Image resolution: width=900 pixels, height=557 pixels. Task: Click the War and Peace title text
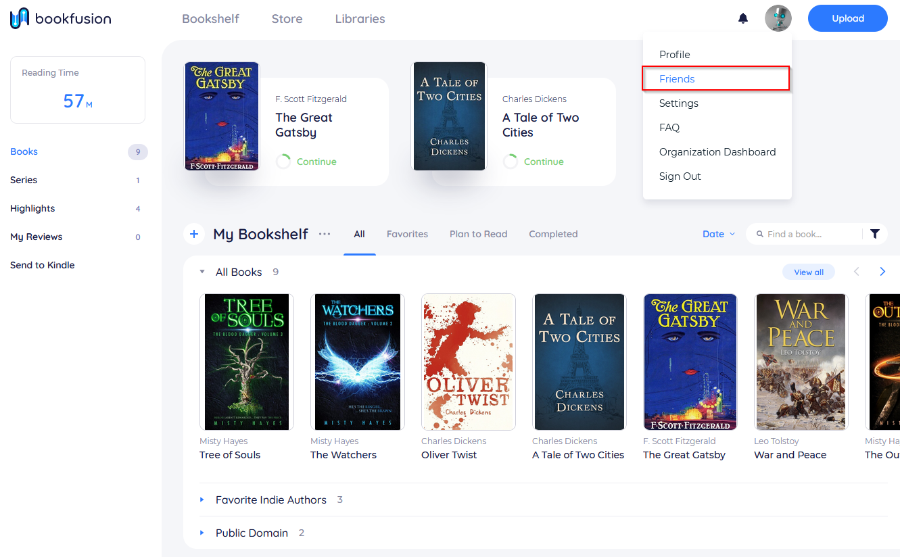click(790, 455)
